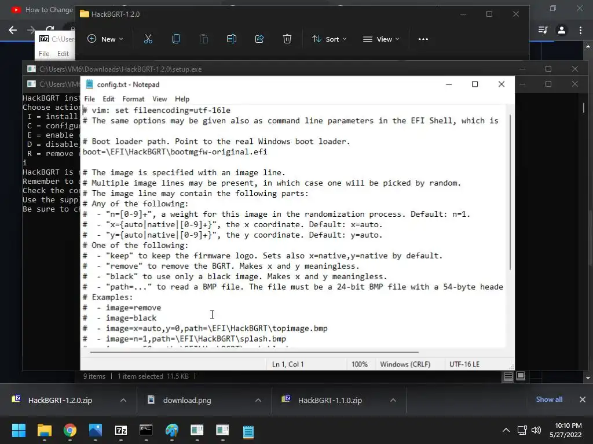Click Notepad vertical scrollbar thumb

[510, 193]
